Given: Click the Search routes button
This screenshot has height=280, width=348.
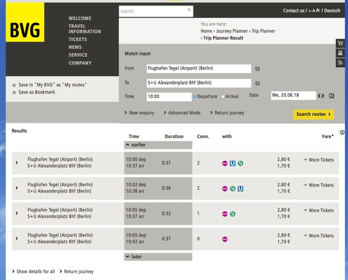Looking at the screenshot, I should pyautogui.click(x=313, y=114).
